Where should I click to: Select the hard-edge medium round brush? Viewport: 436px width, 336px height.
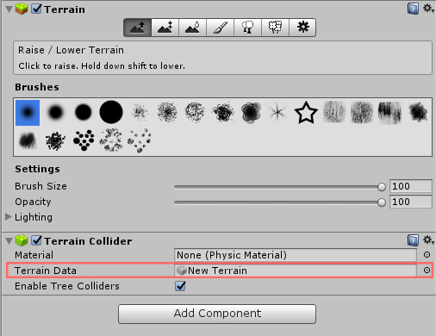click(84, 112)
